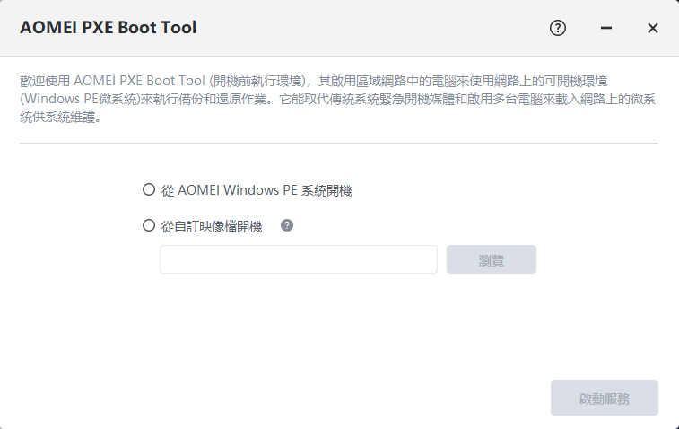
Task: Minimize the AOMEI PXE Boot Tool window
Action: [606, 28]
